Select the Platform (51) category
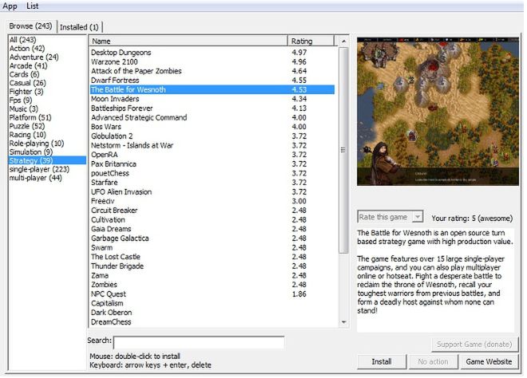 click(x=30, y=117)
